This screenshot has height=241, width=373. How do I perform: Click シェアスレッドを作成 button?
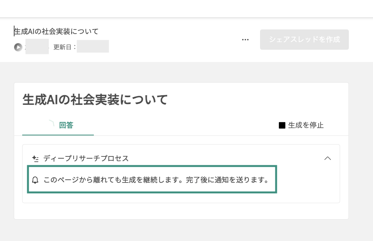click(x=304, y=39)
